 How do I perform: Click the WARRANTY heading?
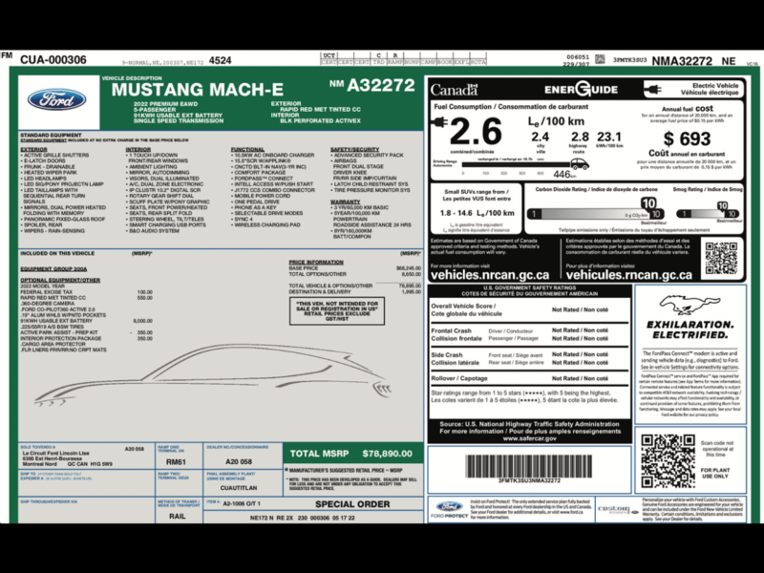(345, 202)
